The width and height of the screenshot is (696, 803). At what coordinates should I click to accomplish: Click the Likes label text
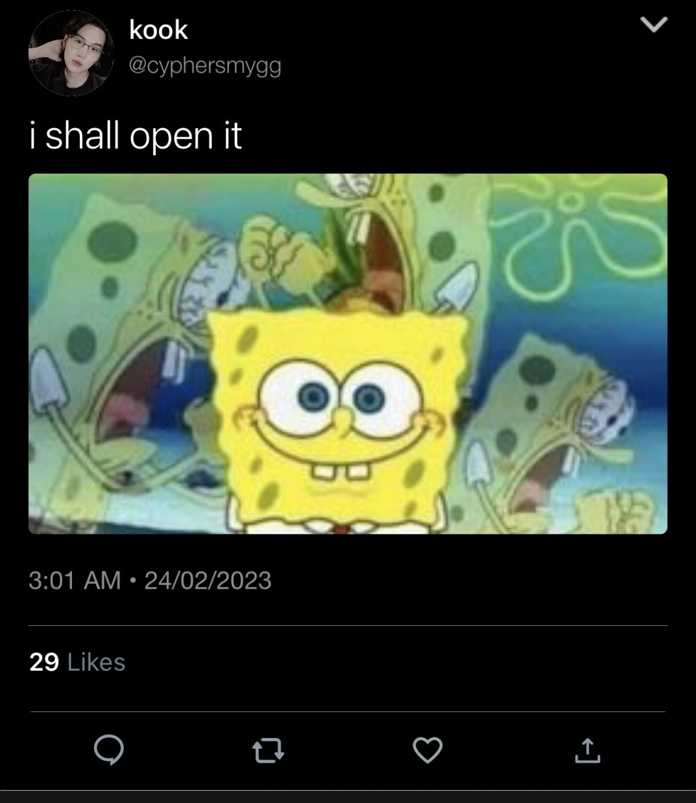[x=96, y=662]
